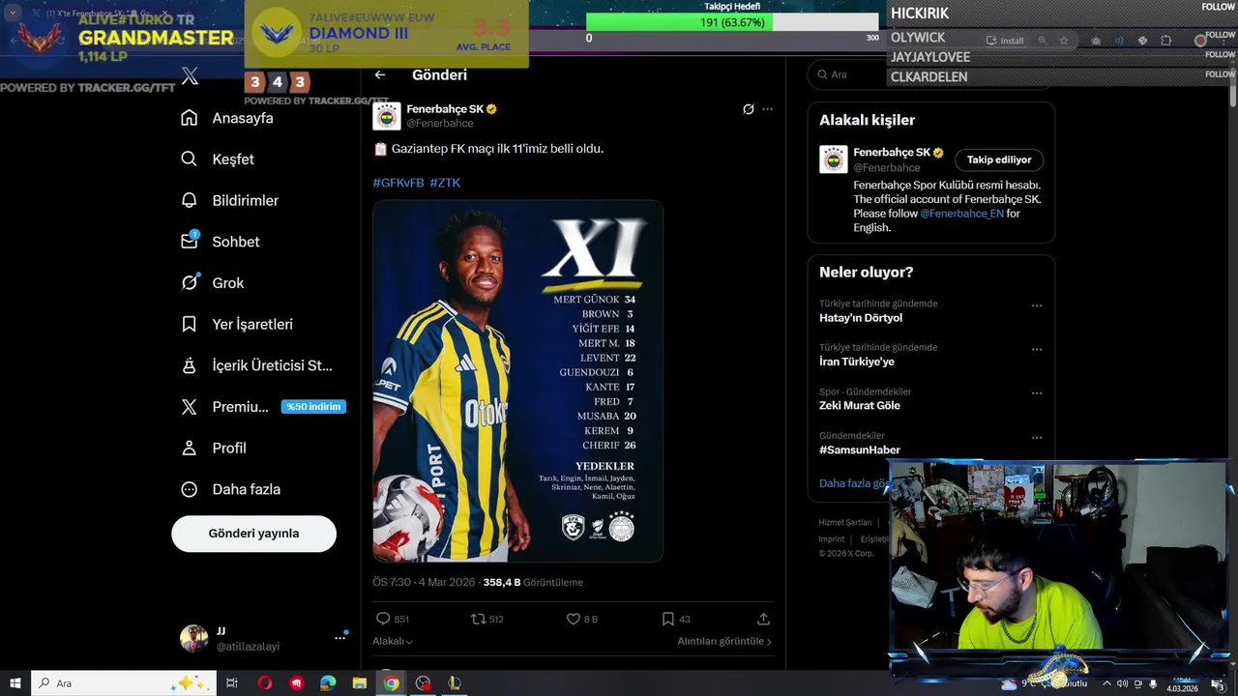Open the Windows notification center icon

(1219, 684)
